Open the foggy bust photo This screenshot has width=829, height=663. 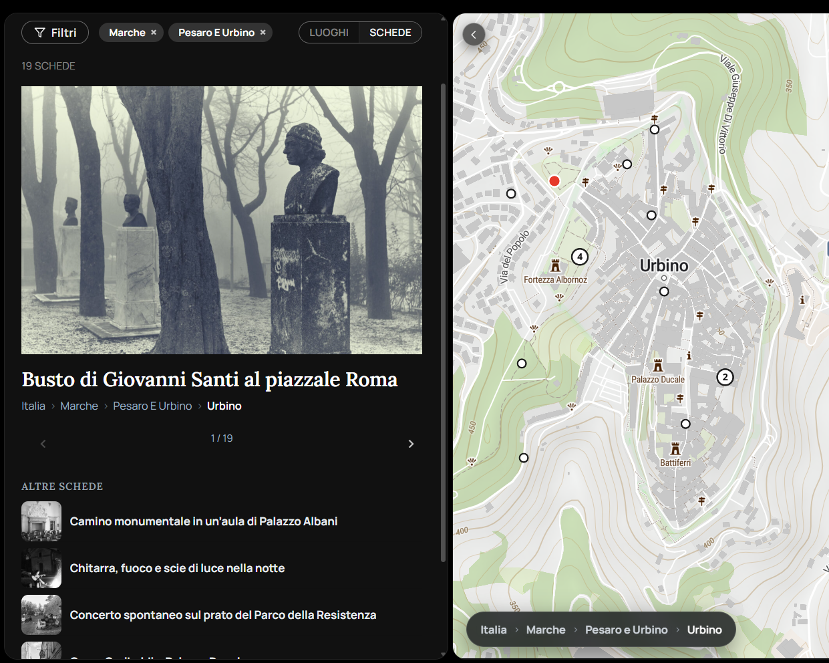[222, 220]
